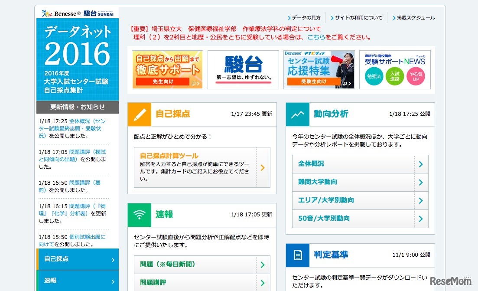Select 自己採点 in the left sidebar menu
This screenshot has width=478, height=291.
[x=77, y=259]
